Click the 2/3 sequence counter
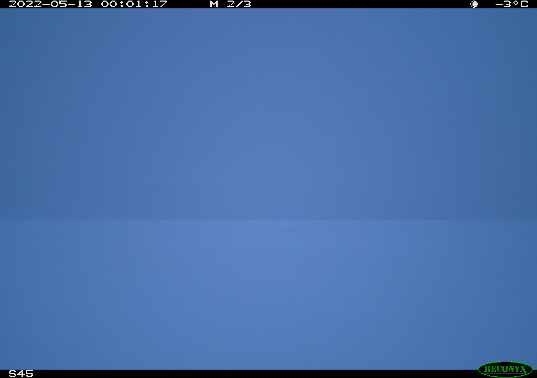 239,4
